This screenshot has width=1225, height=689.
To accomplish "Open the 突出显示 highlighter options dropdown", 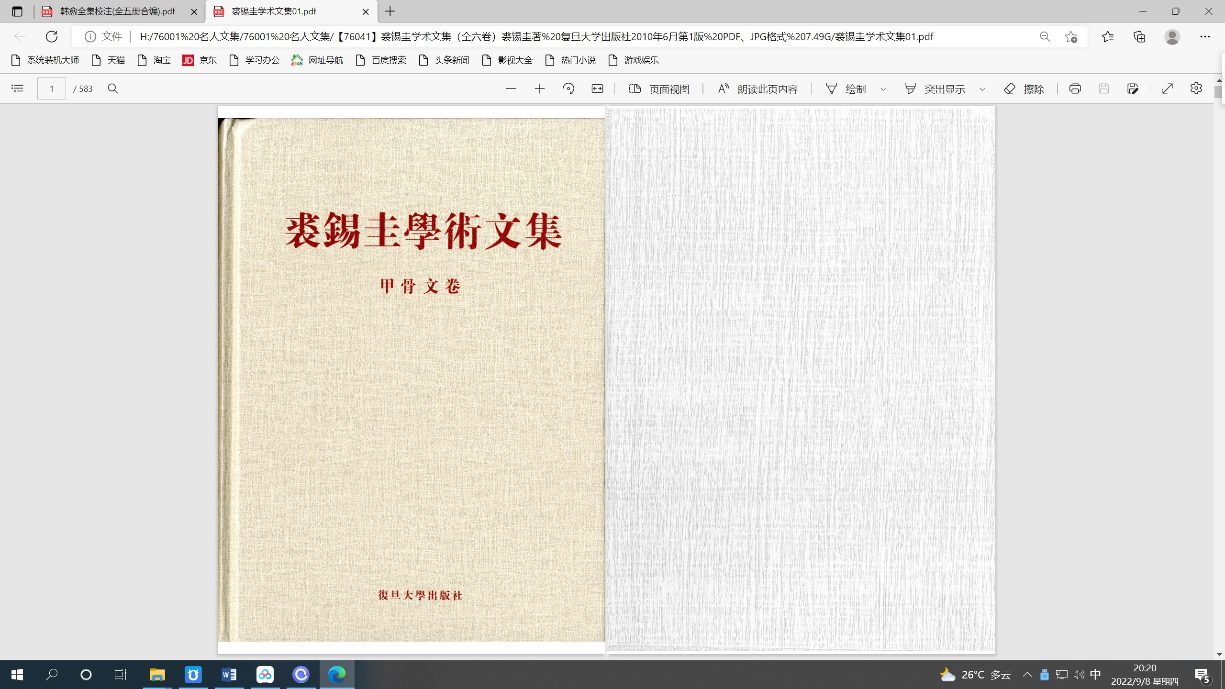I will coord(982,88).
